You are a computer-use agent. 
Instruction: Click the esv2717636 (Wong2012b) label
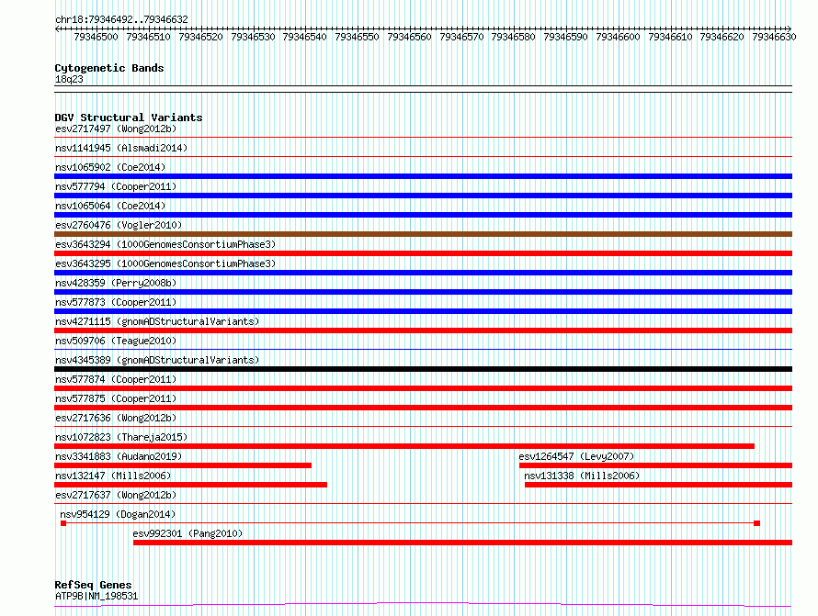click(116, 418)
